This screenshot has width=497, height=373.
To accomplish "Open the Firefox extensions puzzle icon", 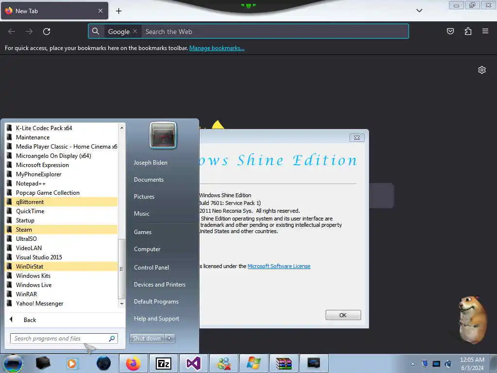I will click(x=468, y=31).
